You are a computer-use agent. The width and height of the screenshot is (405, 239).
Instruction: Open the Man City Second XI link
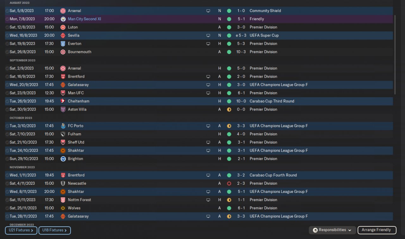[x=84, y=19]
